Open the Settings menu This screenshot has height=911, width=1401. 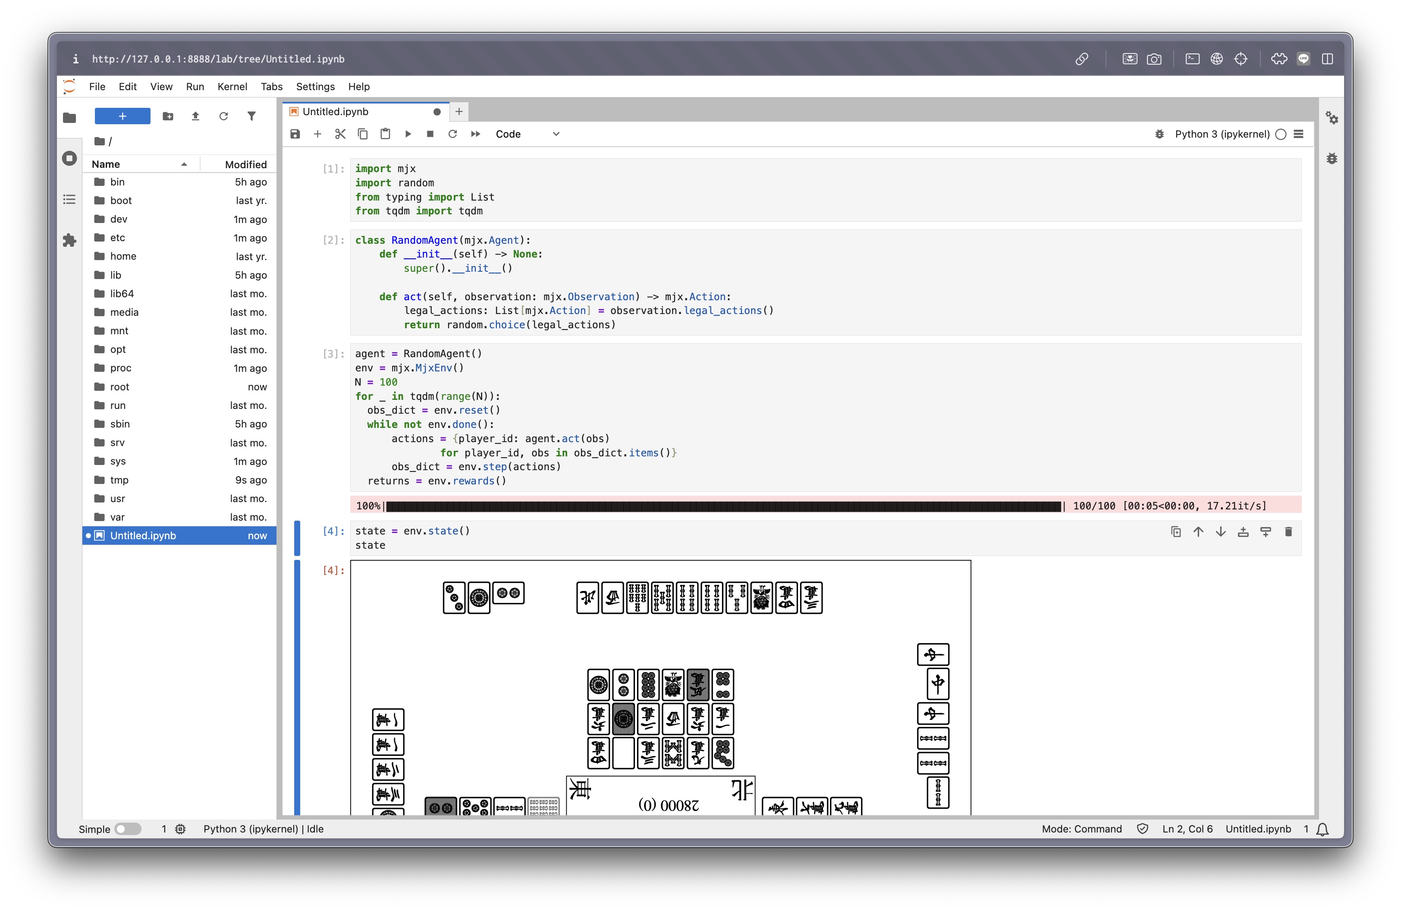coord(315,87)
